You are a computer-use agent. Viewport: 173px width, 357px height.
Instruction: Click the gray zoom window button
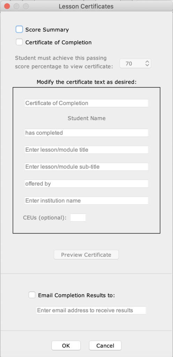click(x=26, y=6)
